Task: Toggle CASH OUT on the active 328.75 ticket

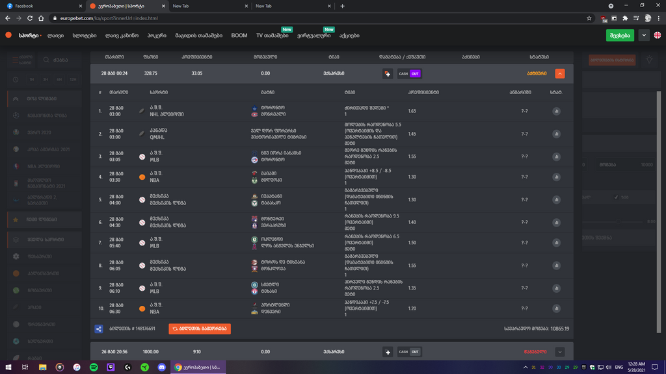Action: (x=409, y=74)
